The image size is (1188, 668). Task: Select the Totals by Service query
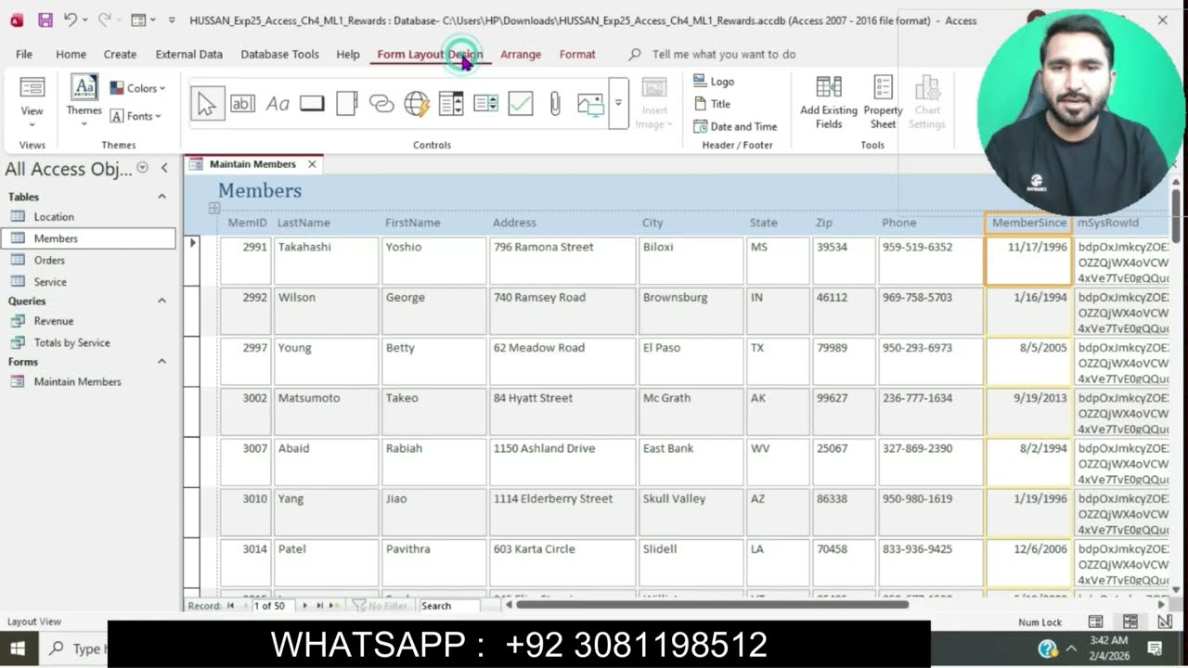(71, 342)
